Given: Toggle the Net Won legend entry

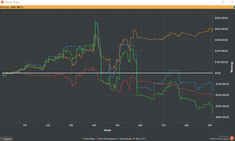Looking at the screenshot, I should click(x=89, y=139).
